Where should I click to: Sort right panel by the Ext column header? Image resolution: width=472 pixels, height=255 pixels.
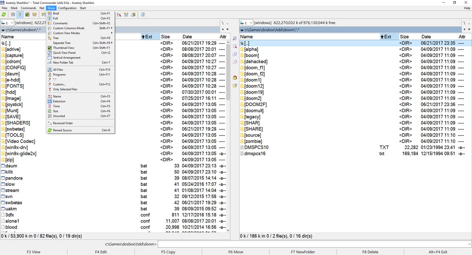tap(389, 37)
